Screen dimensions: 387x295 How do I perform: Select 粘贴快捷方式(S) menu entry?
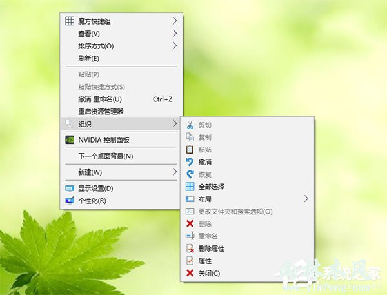(121, 86)
